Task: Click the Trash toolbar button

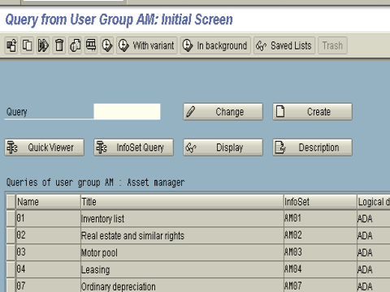Action: tap(332, 45)
